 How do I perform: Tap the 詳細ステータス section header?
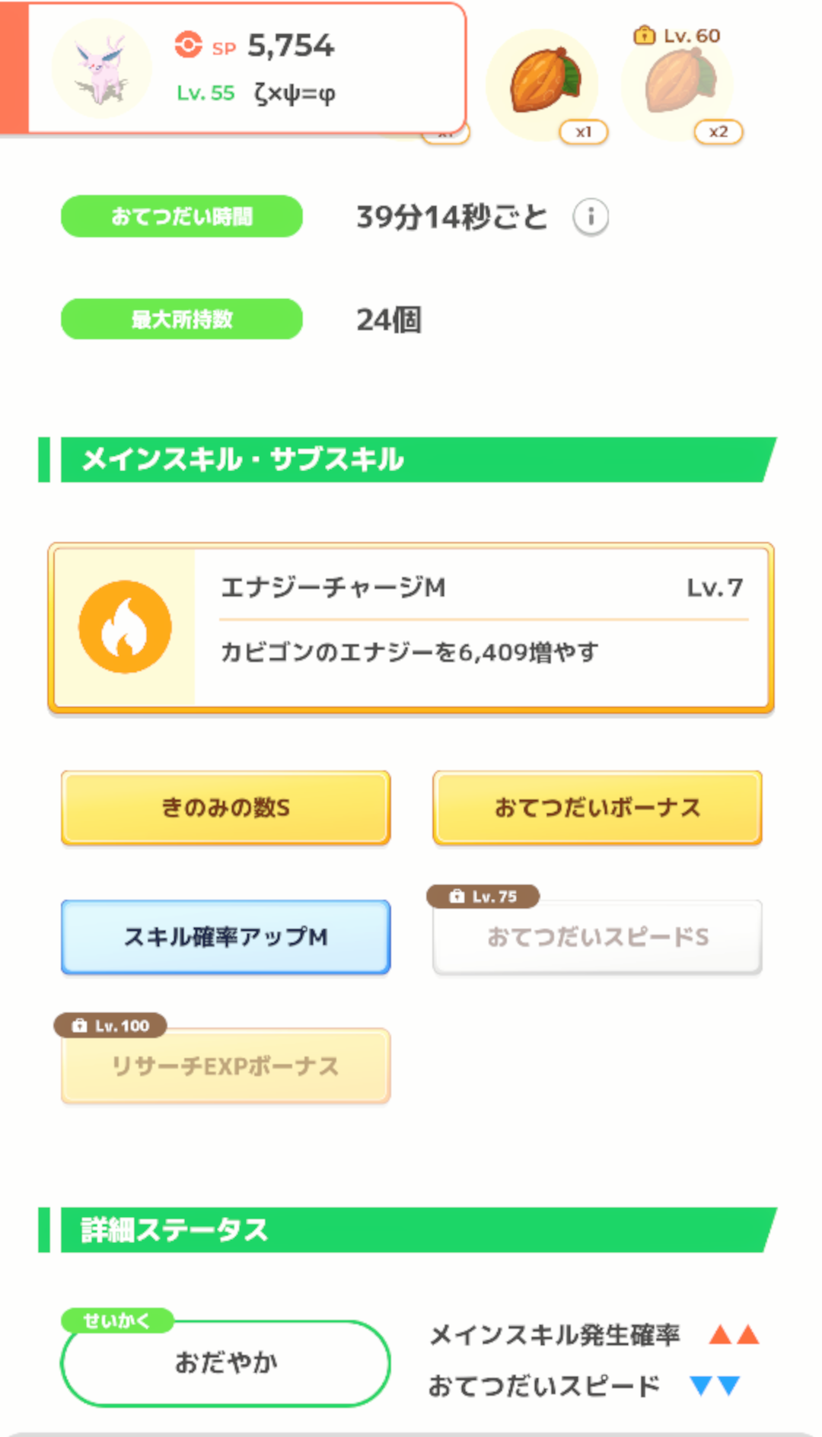pyautogui.click(x=411, y=1230)
